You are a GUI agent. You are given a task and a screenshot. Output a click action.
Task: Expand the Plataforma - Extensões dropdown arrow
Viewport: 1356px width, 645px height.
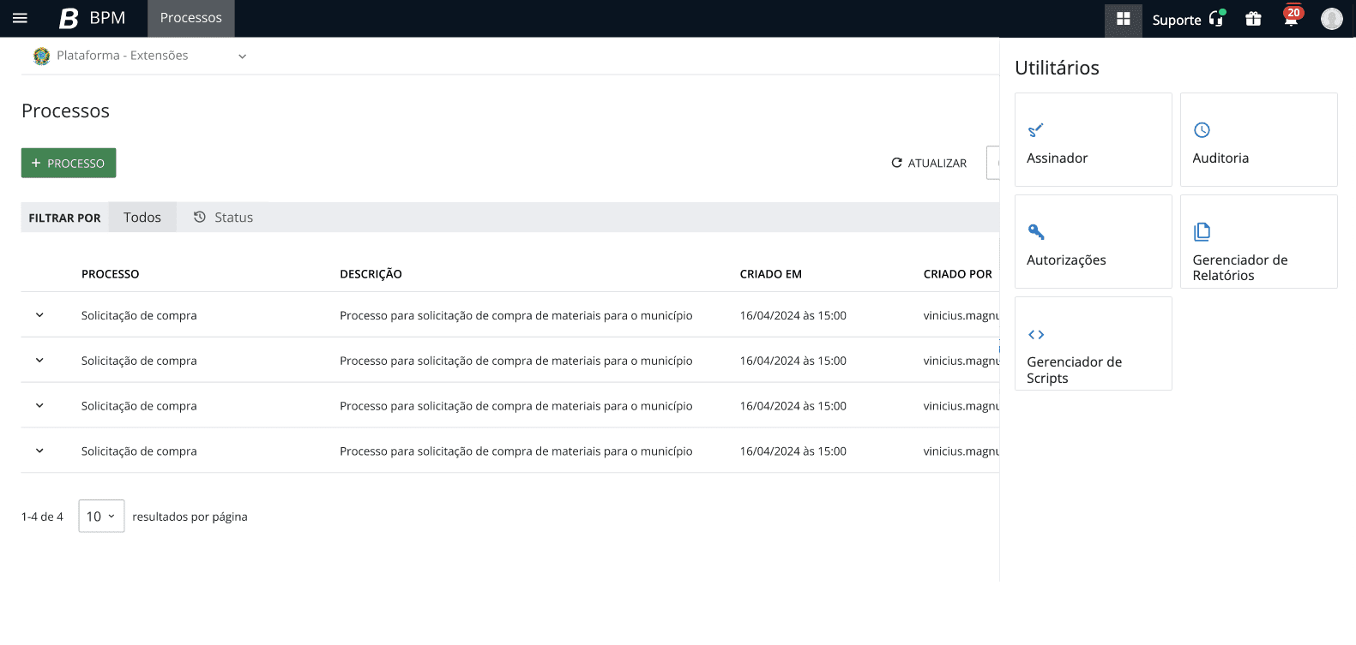[242, 57]
